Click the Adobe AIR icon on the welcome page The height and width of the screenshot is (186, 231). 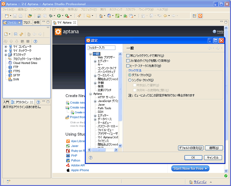click(x=68, y=165)
